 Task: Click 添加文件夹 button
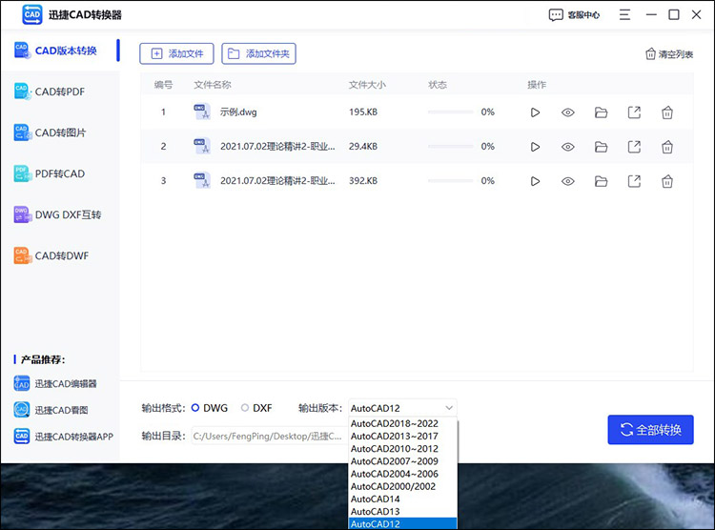pyautogui.click(x=258, y=53)
